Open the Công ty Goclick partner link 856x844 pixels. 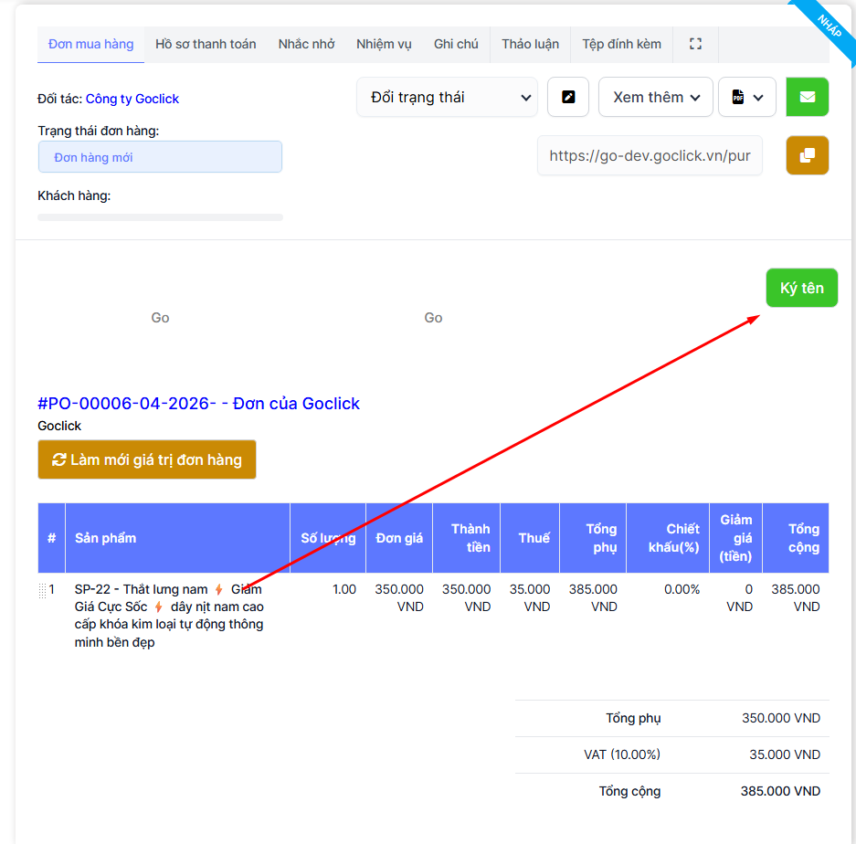(x=132, y=99)
